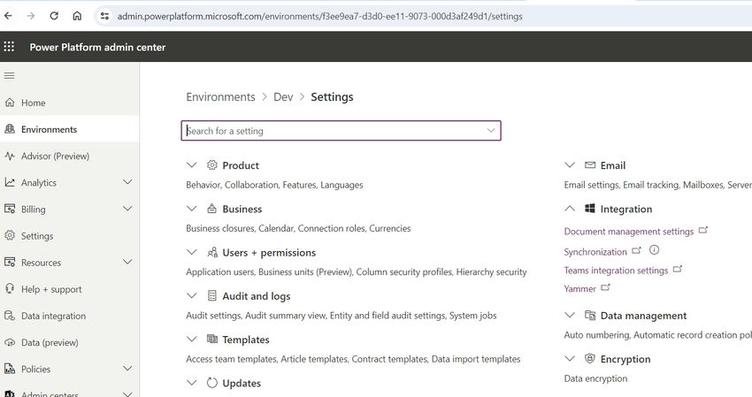
Task: Click the Product gear icon
Action: [212, 165]
